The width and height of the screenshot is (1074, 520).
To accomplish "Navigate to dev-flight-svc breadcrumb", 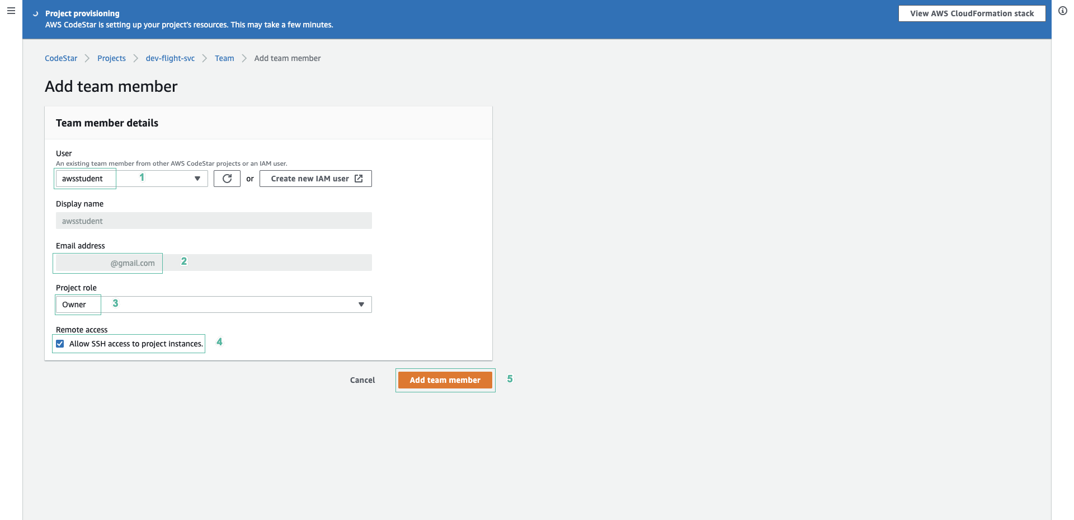I will (170, 58).
